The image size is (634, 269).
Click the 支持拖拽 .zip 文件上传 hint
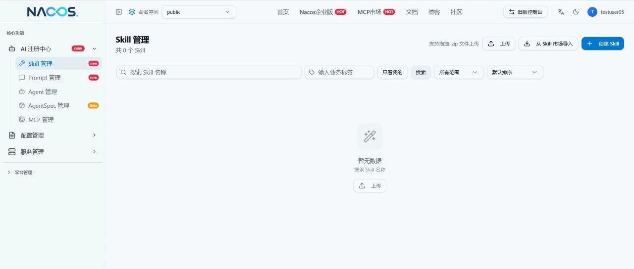tap(454, 44)
